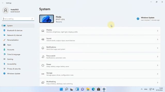Screen dimensions: 165x92
Task: Open the Apps section
Action: 18,45
